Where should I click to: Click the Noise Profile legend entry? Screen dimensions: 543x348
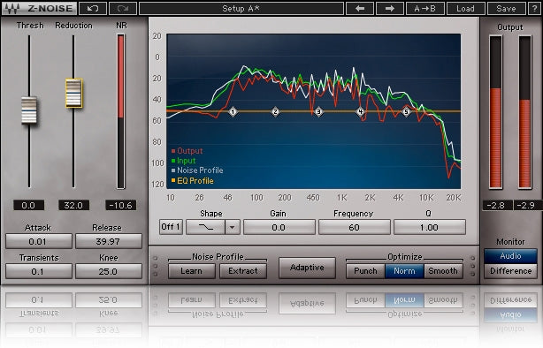coord(197,170)
